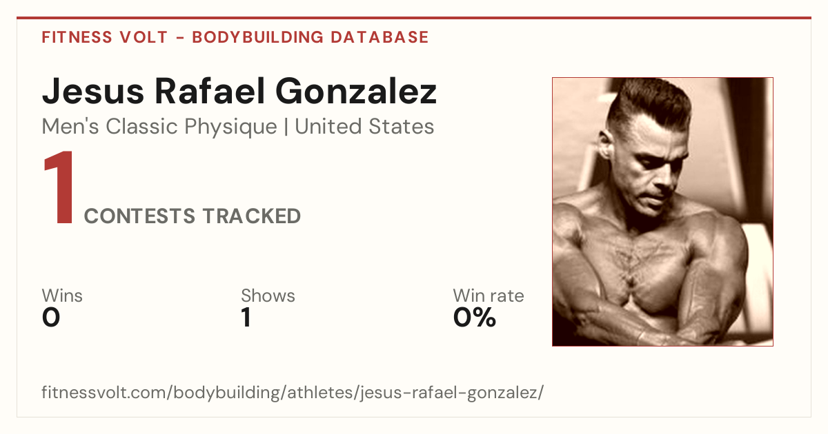Screen dimensions: 828x434
Task: Click the Jesus Rafael Gonzalez name heading
Action: [x=239, y=92]
